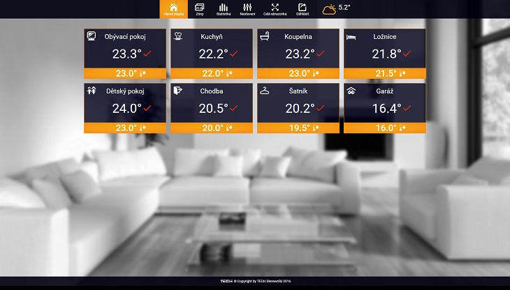Click the hanger icon for Šatník

point(265,91)
